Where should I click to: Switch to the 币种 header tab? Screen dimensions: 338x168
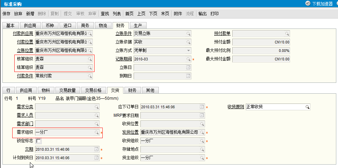(x=50, y=25)
